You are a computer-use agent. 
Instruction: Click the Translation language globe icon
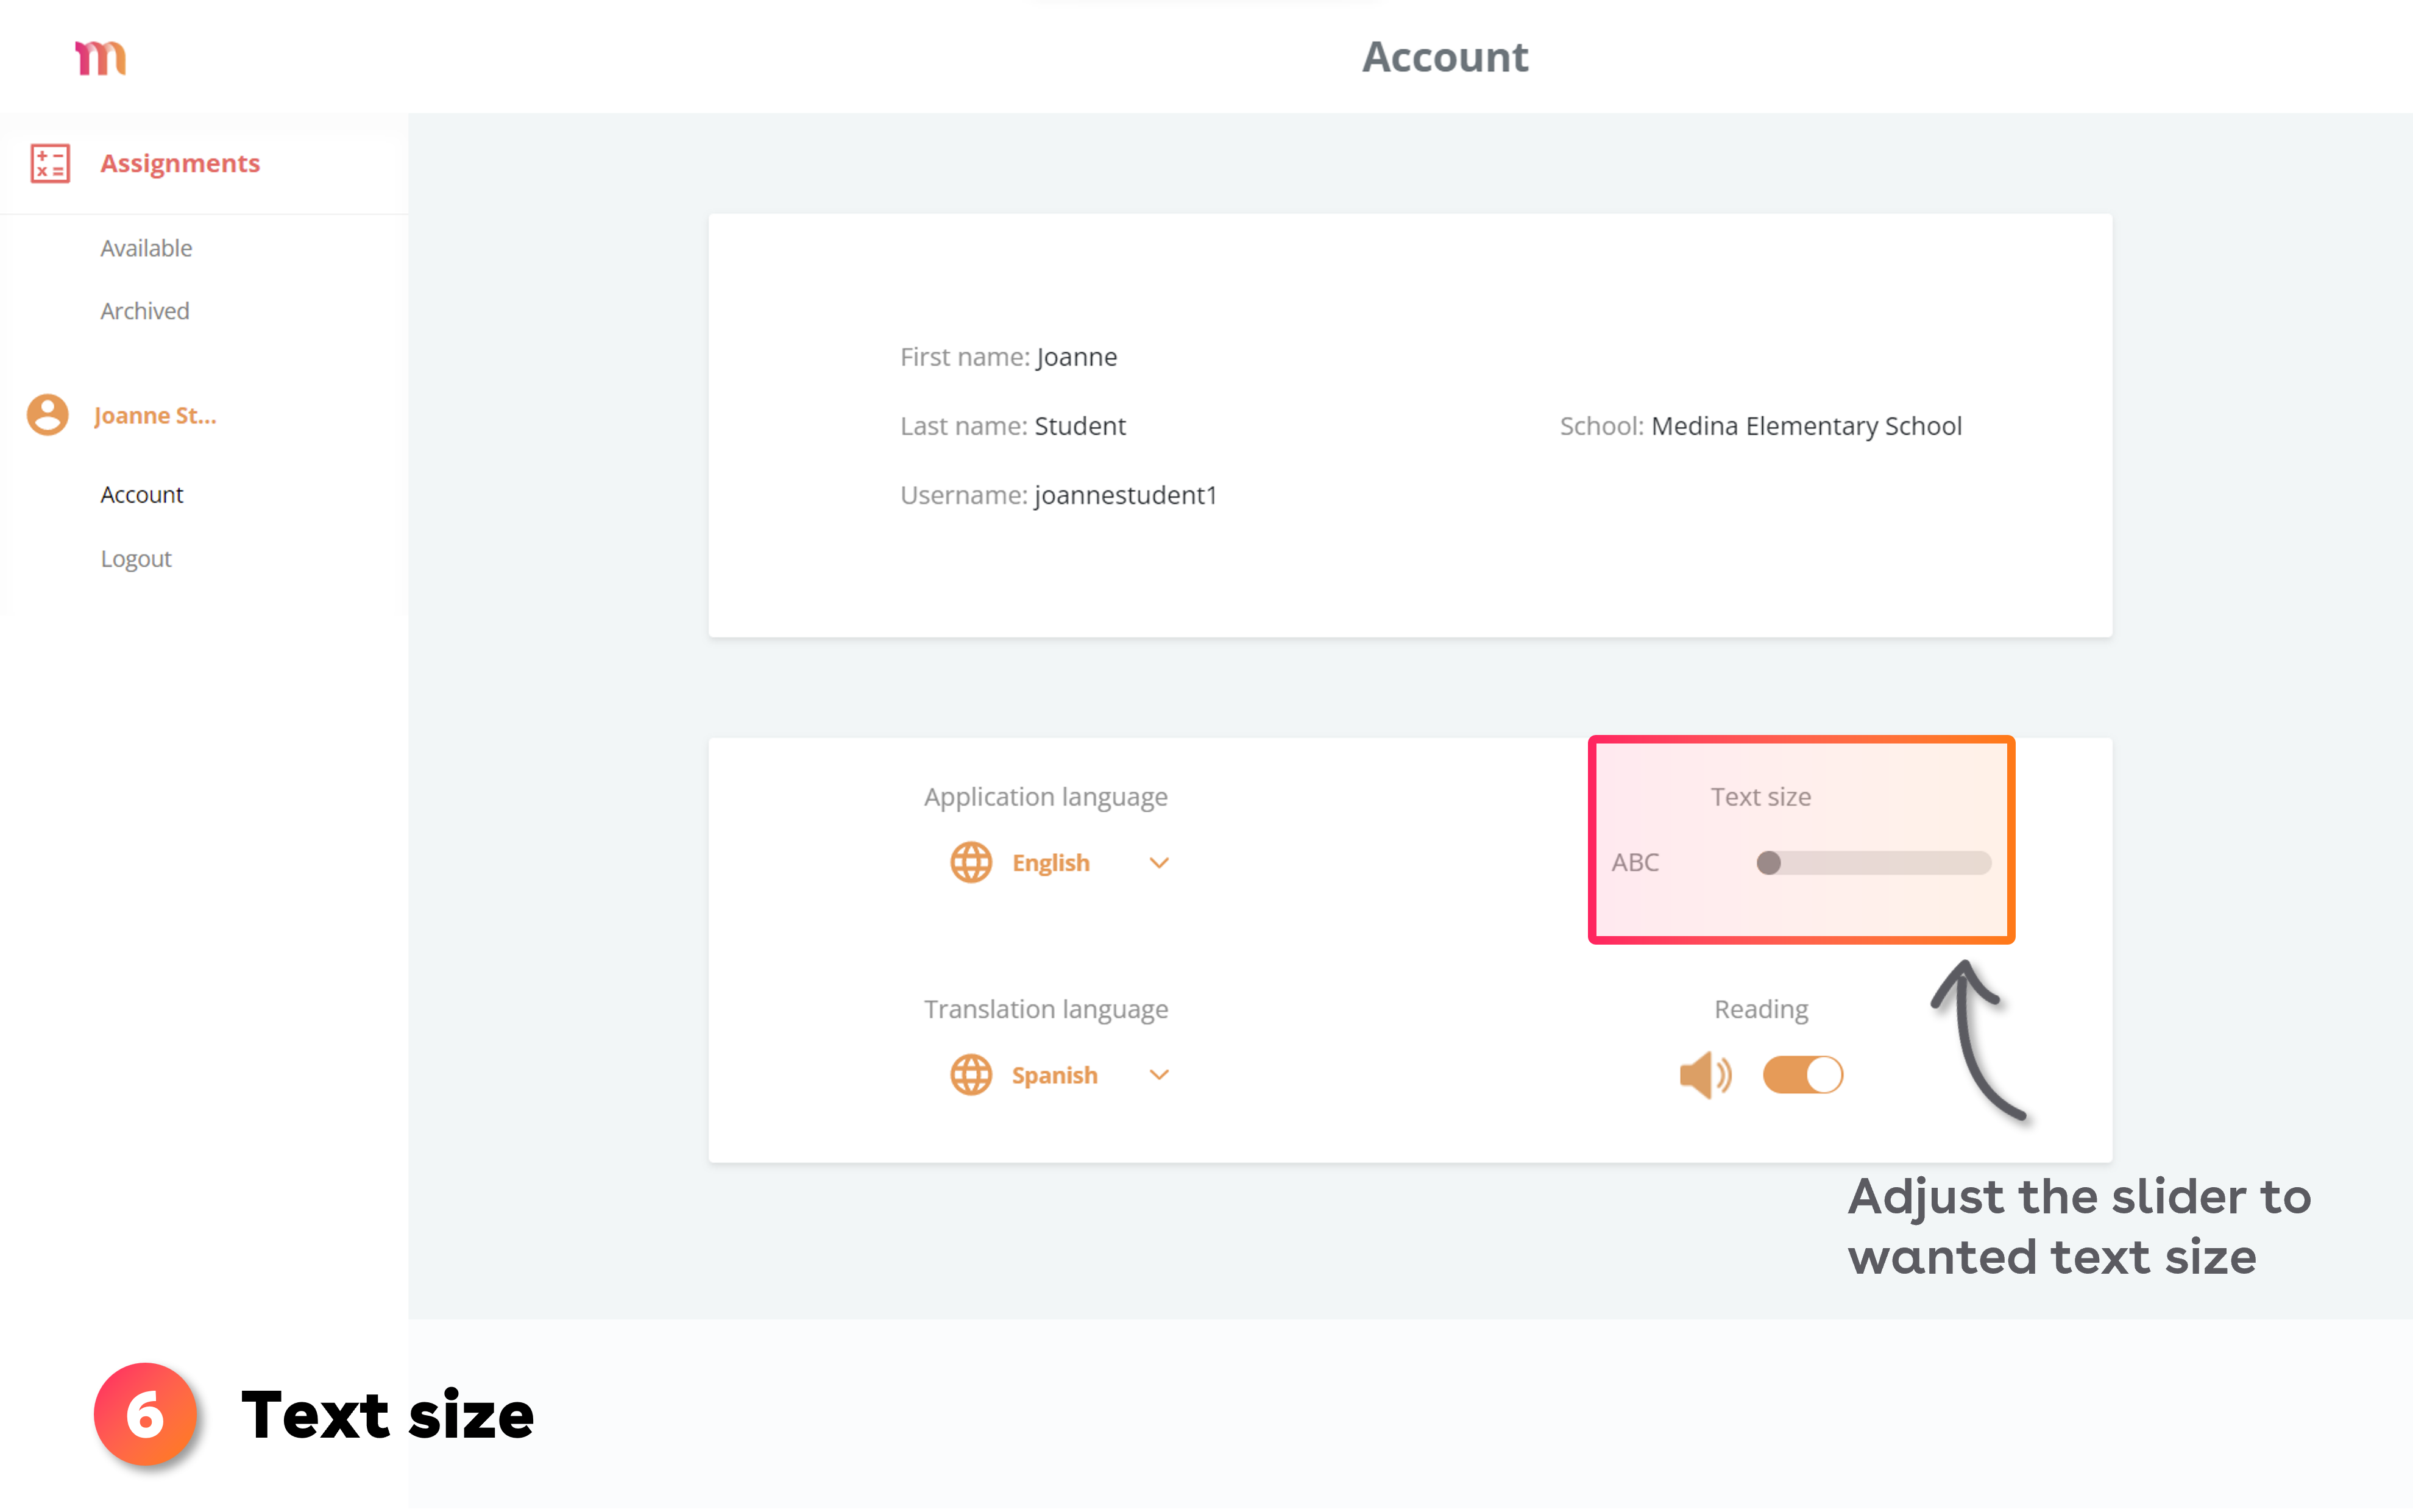[x=971, y=1075]
